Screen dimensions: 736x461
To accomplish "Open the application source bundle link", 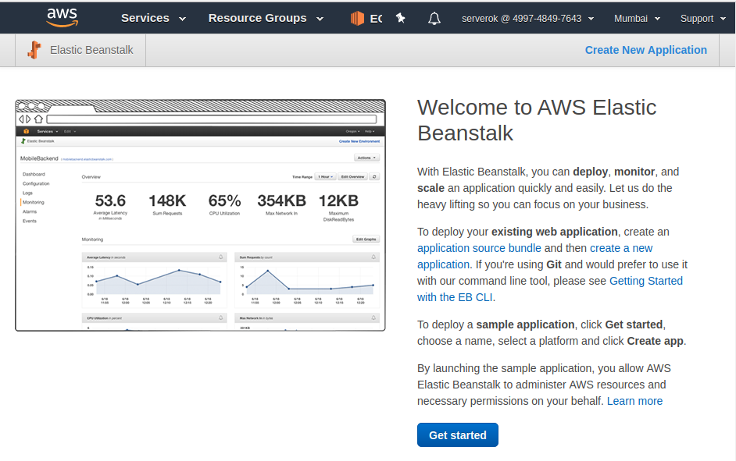I will (x=479, y=248).
